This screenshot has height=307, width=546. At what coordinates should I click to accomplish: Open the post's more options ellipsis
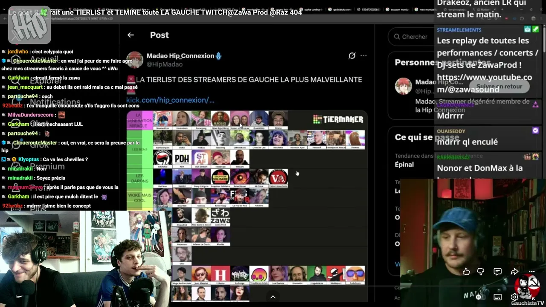pyautogui.click(x=363, y=55)
